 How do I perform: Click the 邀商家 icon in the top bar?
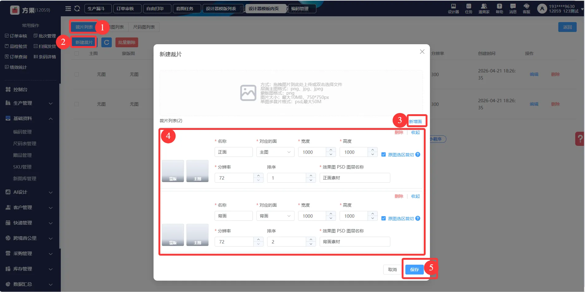484,9
